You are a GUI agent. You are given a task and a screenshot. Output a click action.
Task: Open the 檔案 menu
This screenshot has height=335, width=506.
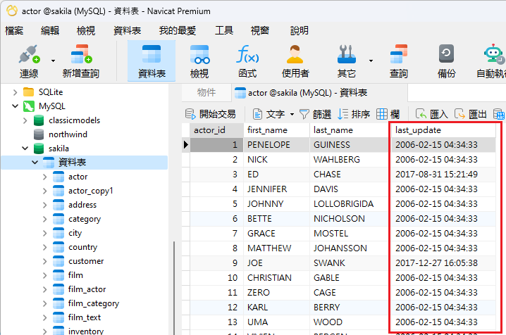pos(14,30)
